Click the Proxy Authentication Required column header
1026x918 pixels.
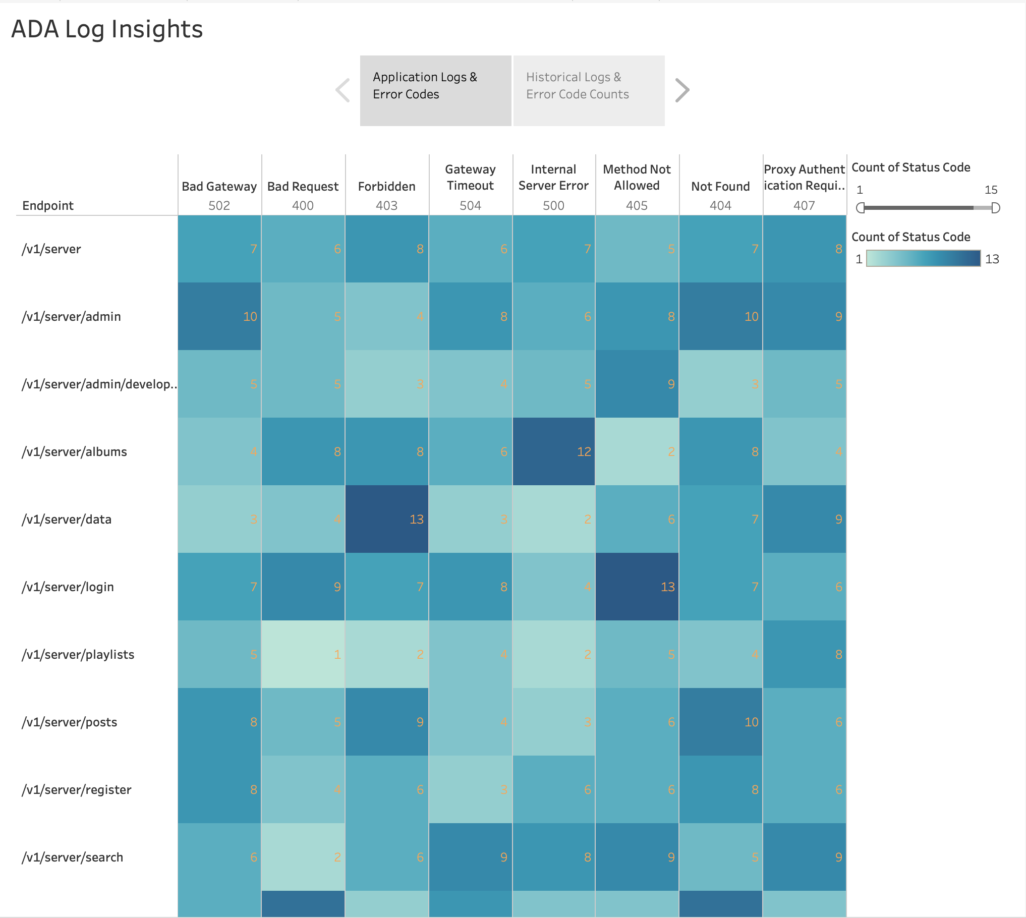[x=804, y=178]
